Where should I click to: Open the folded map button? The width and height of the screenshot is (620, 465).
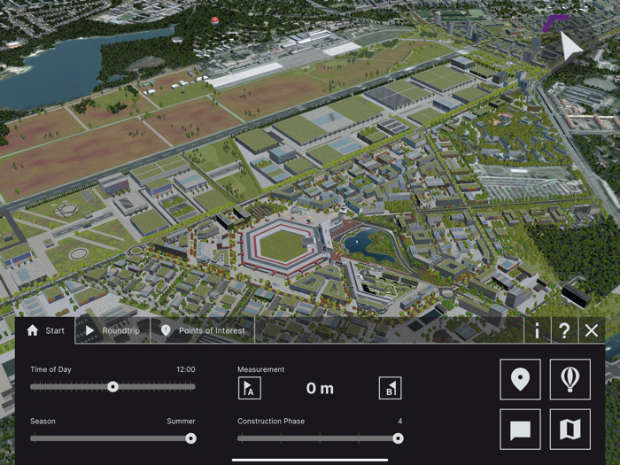[x=570, y=430]
